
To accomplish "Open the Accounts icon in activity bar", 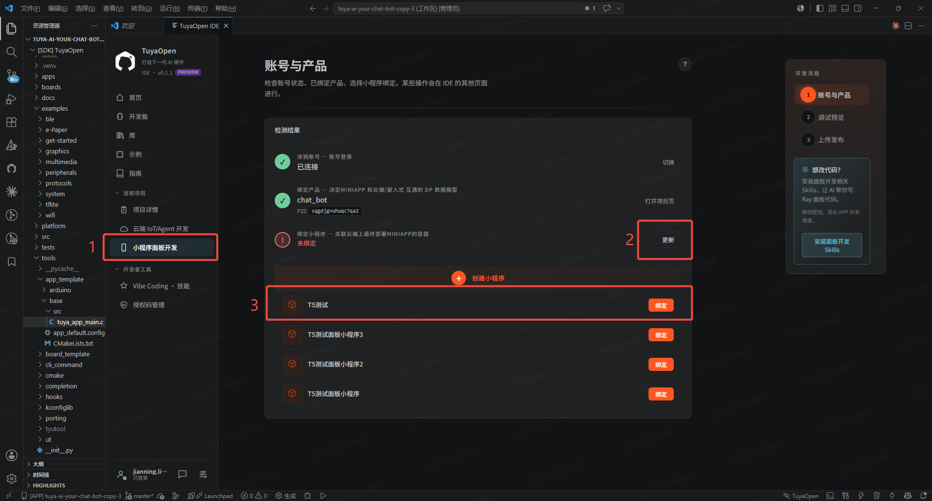I will click(x=12, y=455).
